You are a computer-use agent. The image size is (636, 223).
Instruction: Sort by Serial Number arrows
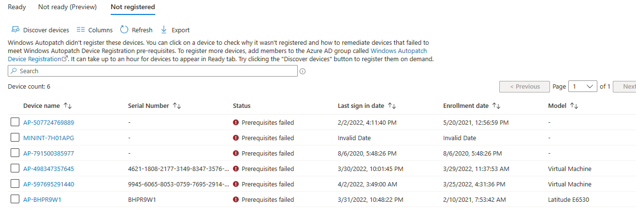[x=177, y=106]
